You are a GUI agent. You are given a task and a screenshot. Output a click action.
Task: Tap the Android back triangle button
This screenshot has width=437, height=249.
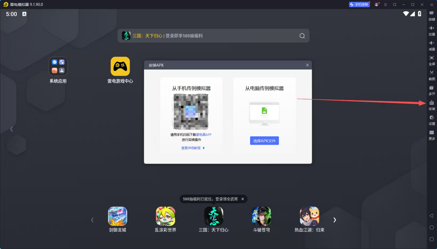pos(431,216)
